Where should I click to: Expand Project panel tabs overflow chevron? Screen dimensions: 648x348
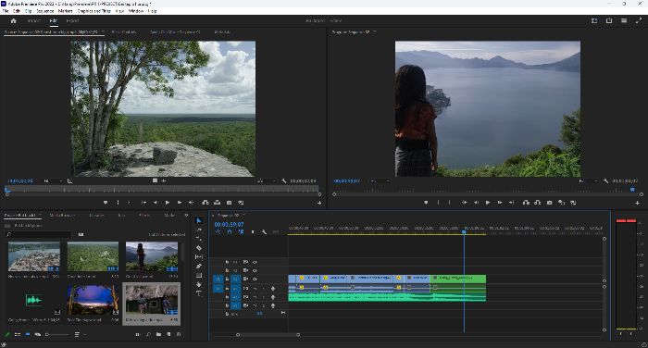point(186,216)
